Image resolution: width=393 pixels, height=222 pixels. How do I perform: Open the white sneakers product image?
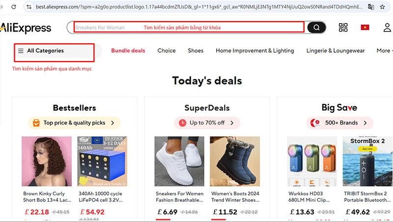pos(179,161)
